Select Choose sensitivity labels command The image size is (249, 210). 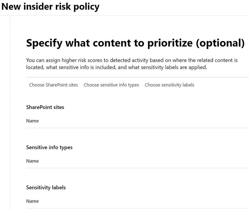point(169,85)
